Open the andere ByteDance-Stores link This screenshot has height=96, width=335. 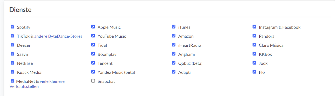58,36
